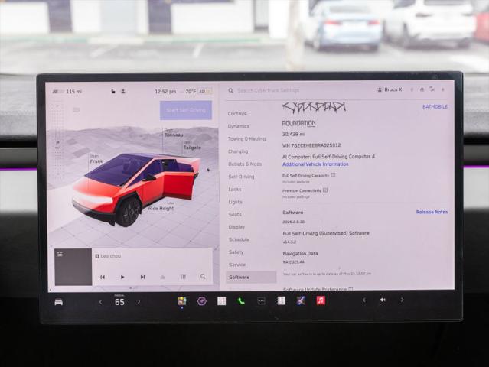Select Towing & Hauling menu
489x367 pixels.
[x=246, y=138]
